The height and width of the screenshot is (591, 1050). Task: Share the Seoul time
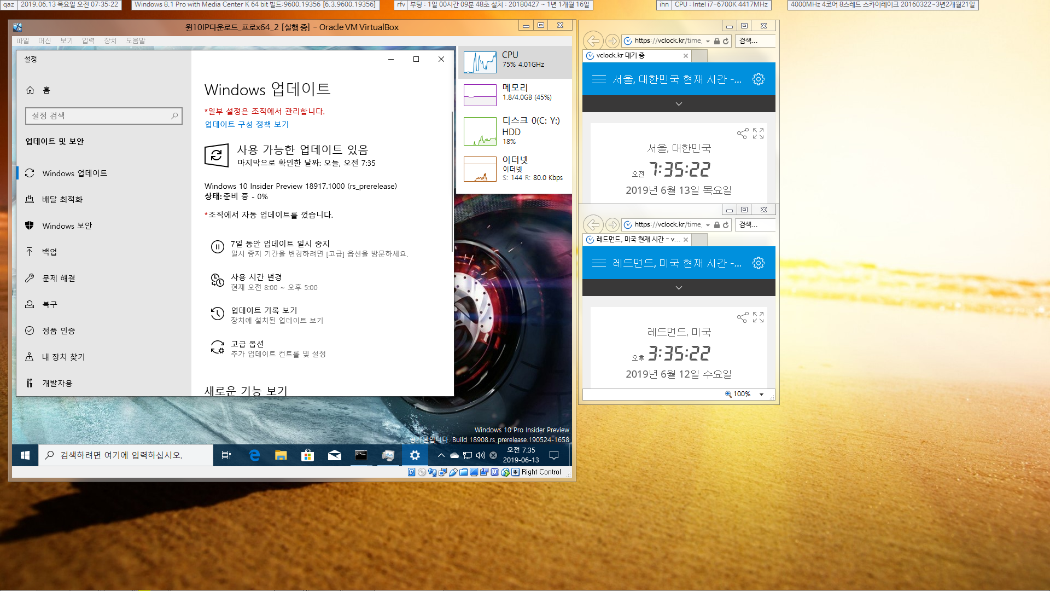(x=742, y=134)
